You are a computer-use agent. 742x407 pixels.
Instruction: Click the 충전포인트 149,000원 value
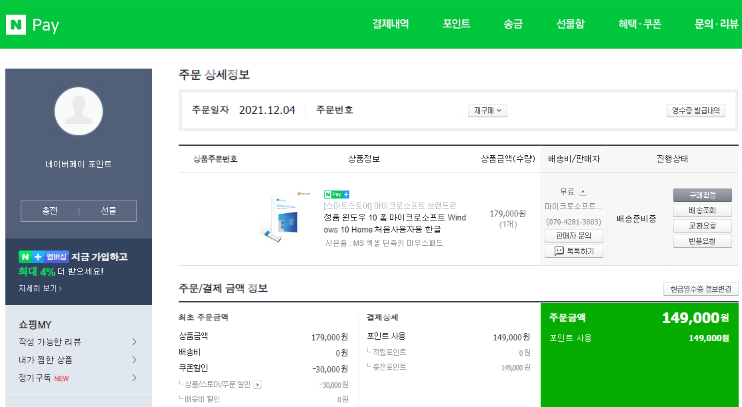[x=515, y=367]
